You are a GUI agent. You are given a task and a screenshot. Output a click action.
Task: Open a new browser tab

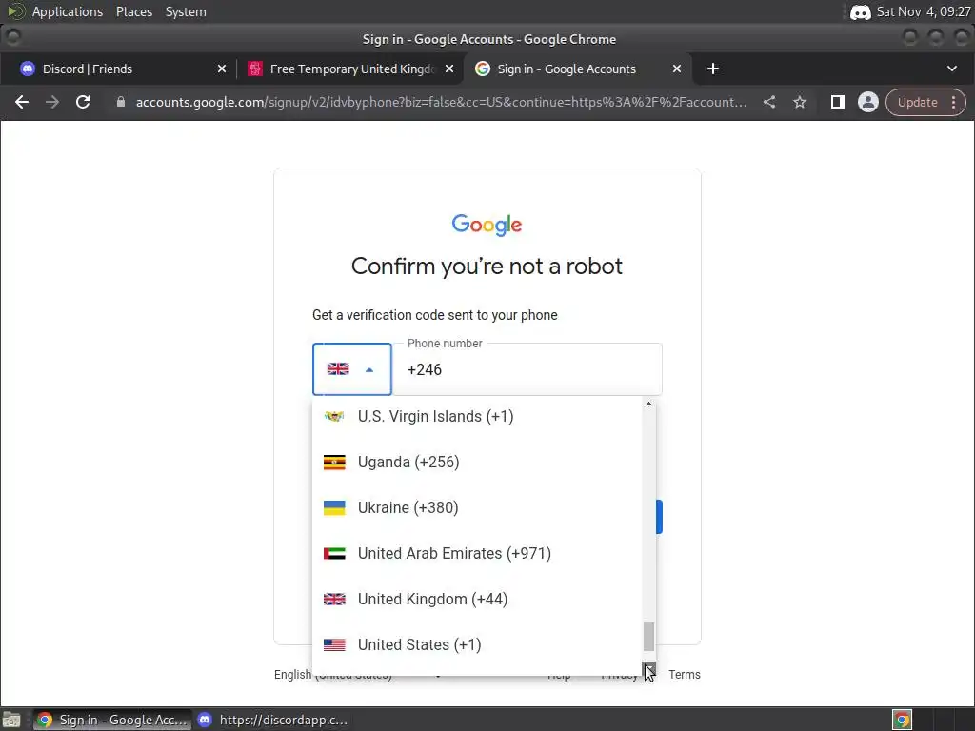tap(713, 69)
